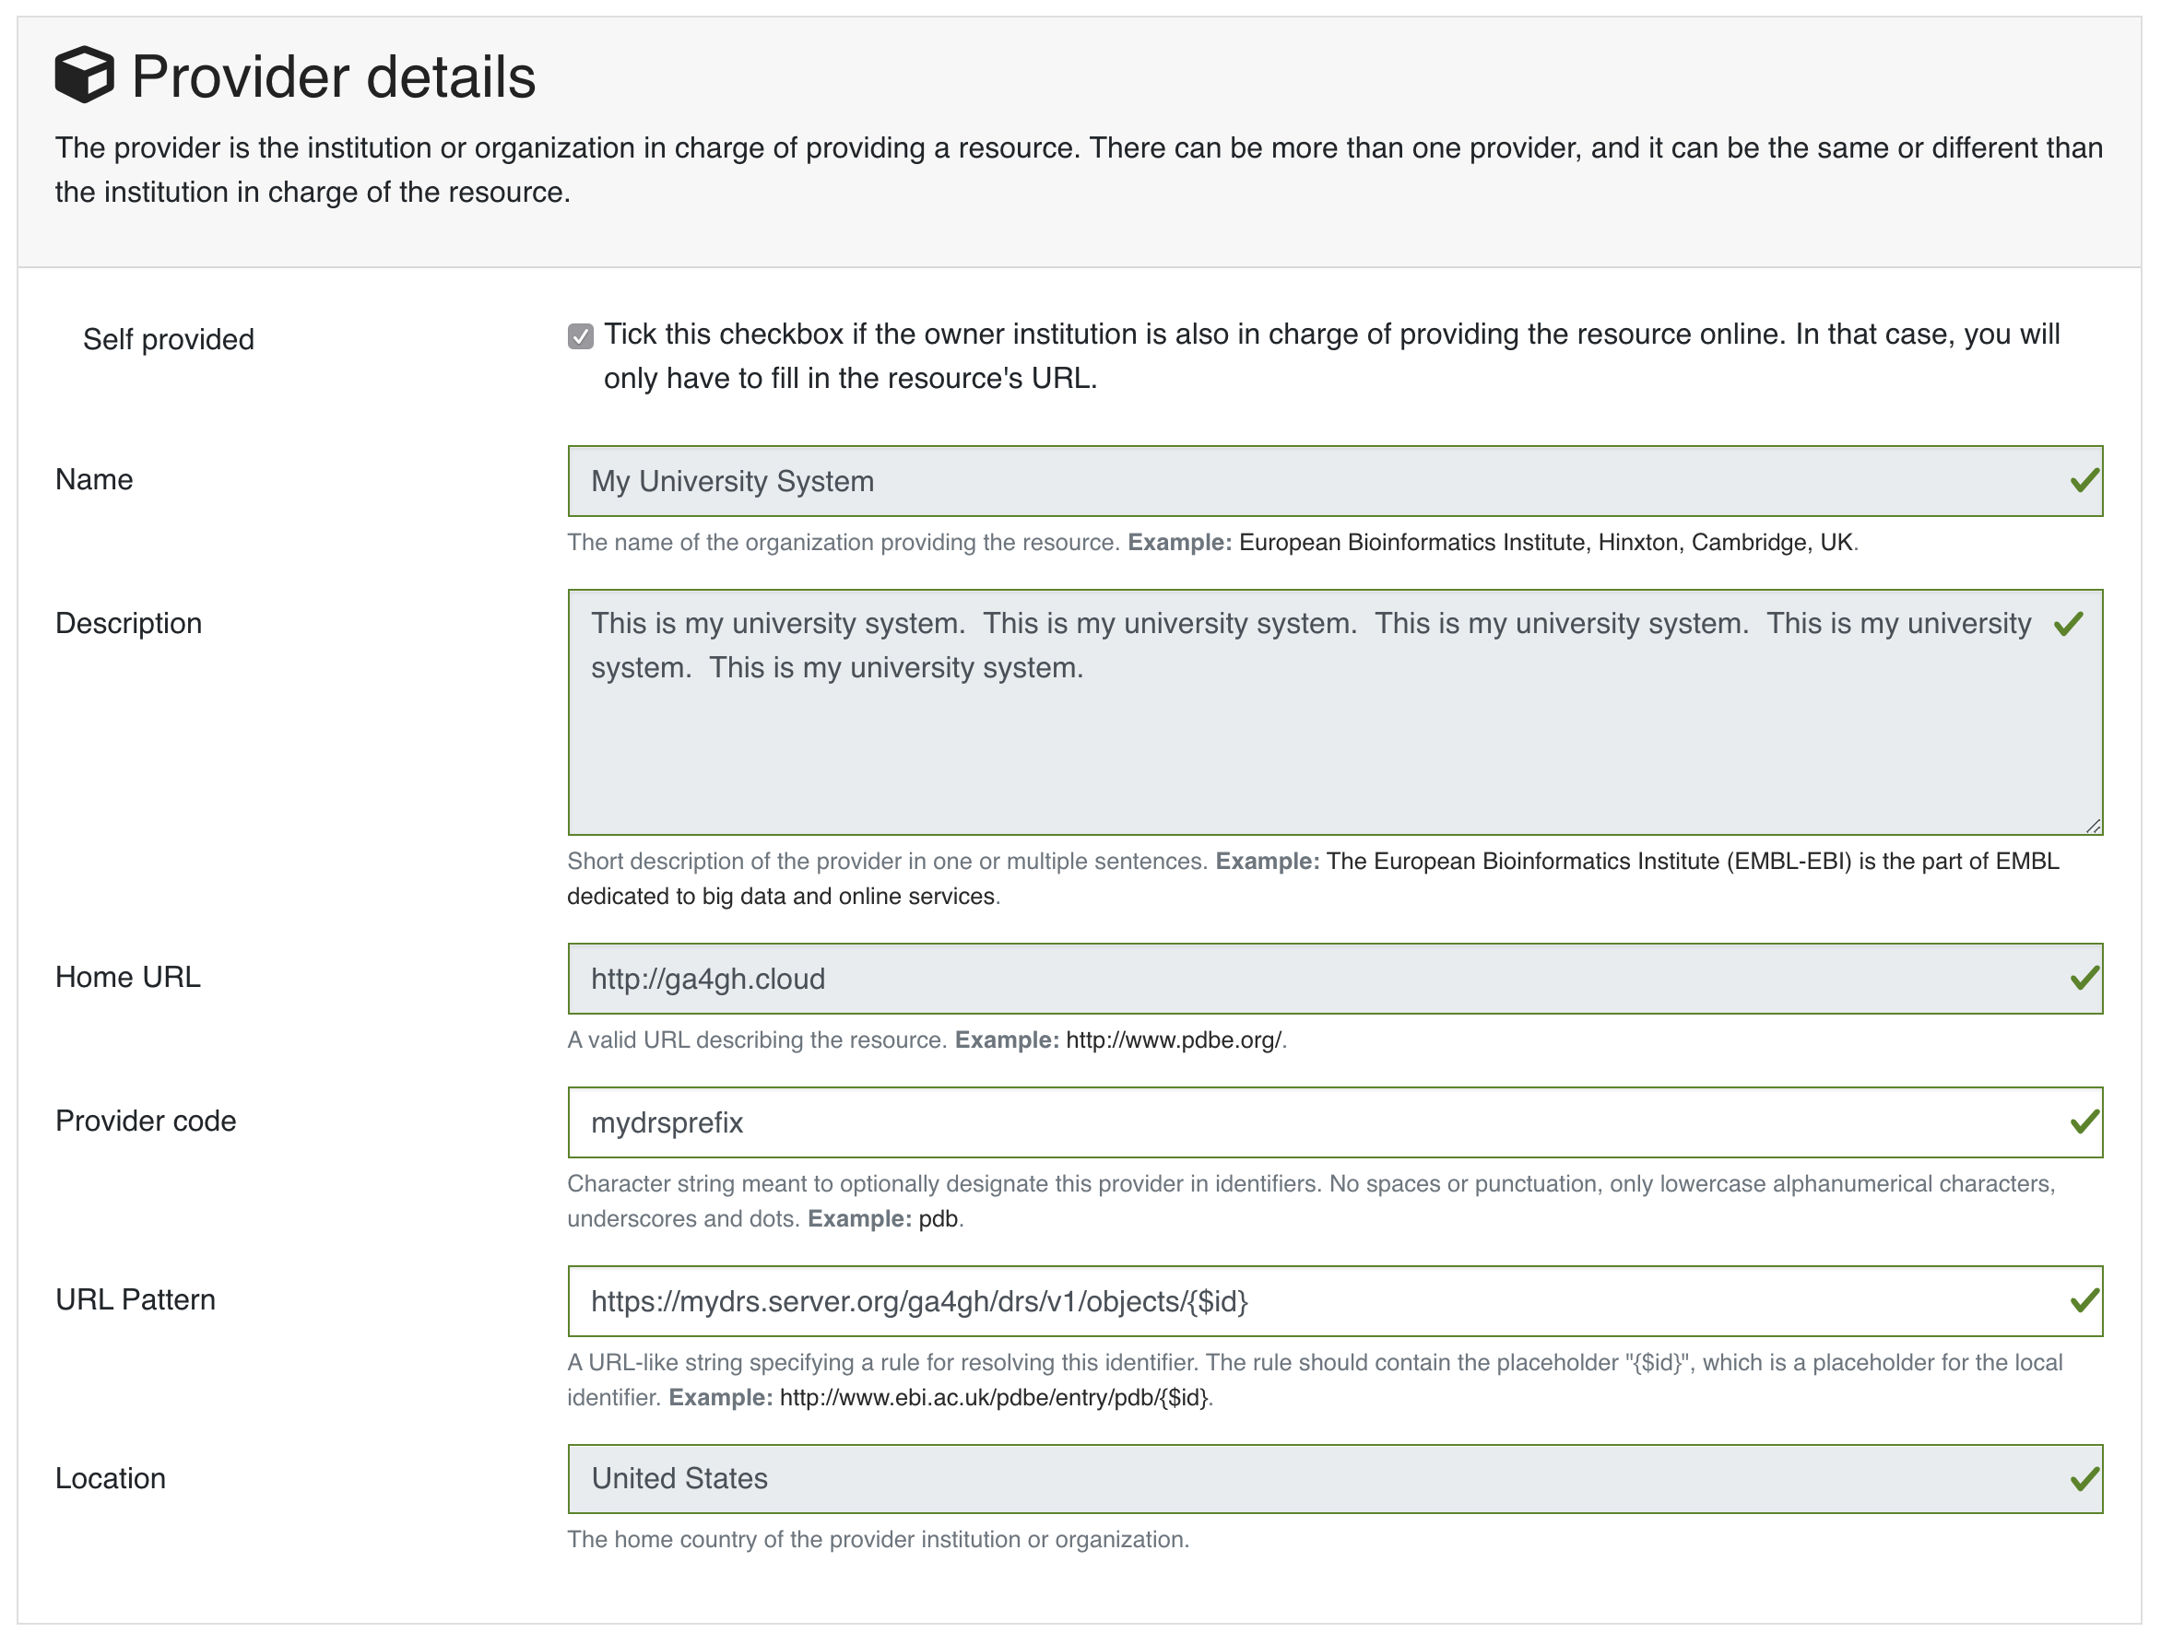Click the green checkmark in Home URL field
The image size is (2161, 1644).
2084,978
